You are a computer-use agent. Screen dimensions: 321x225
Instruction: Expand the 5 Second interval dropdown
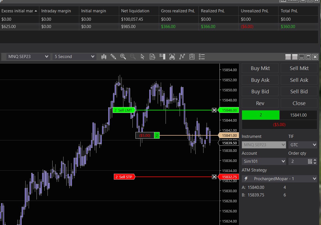[74, 57]
